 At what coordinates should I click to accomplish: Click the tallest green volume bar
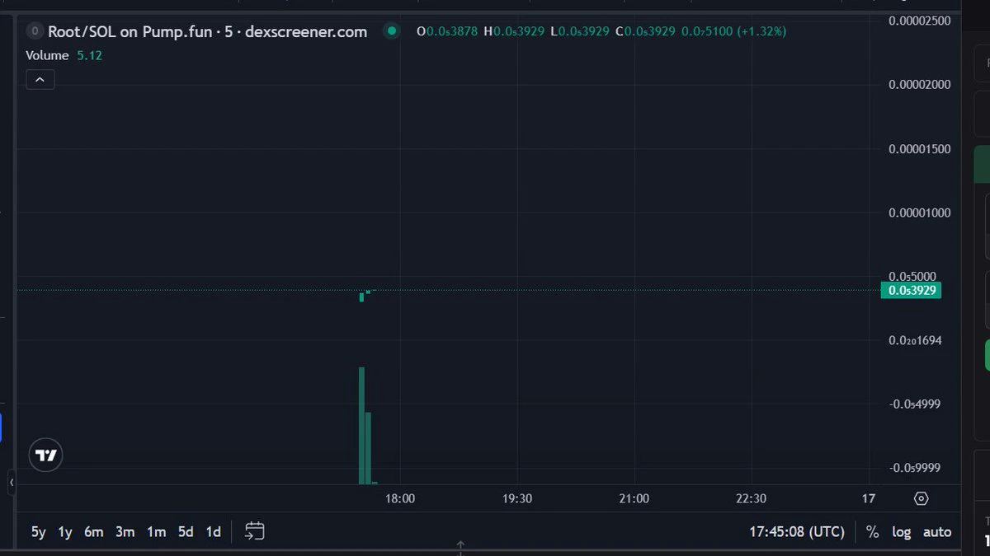coord(361,426)
